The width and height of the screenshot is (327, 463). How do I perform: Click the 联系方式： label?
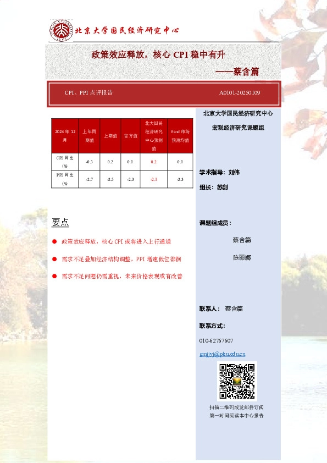pyautogui.click(x=212, y=326)
